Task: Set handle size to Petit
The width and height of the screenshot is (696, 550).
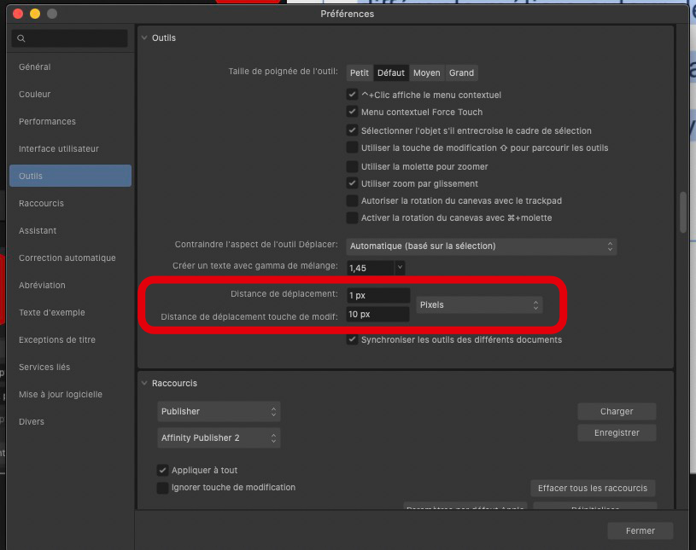Action: (360, 72)
